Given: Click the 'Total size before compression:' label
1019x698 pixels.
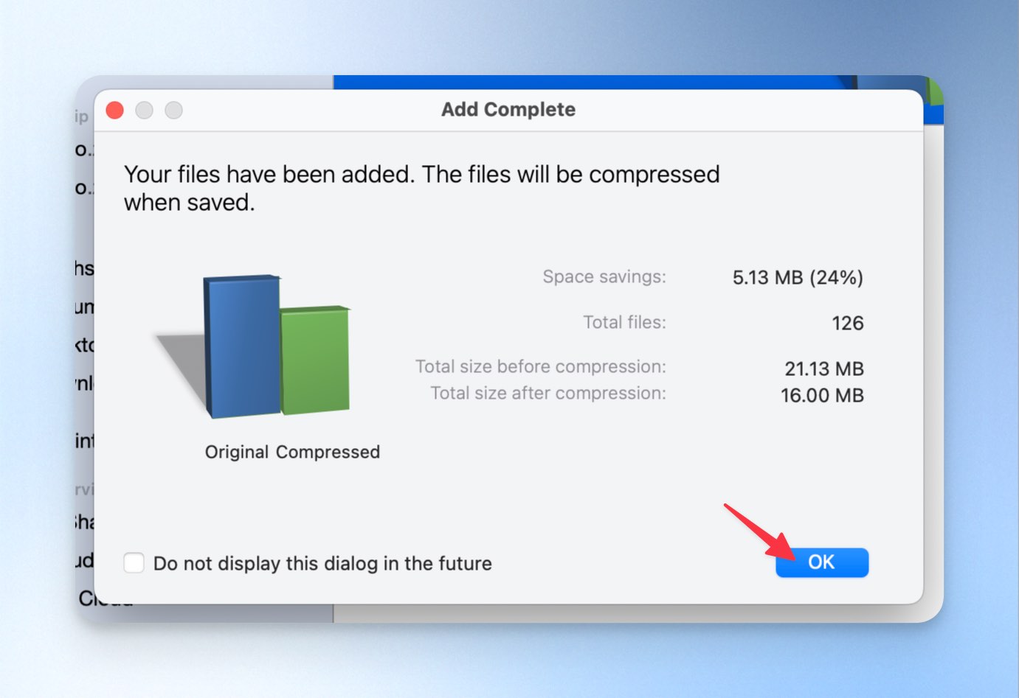Looking at the screenshot, I should coord(541,367).
